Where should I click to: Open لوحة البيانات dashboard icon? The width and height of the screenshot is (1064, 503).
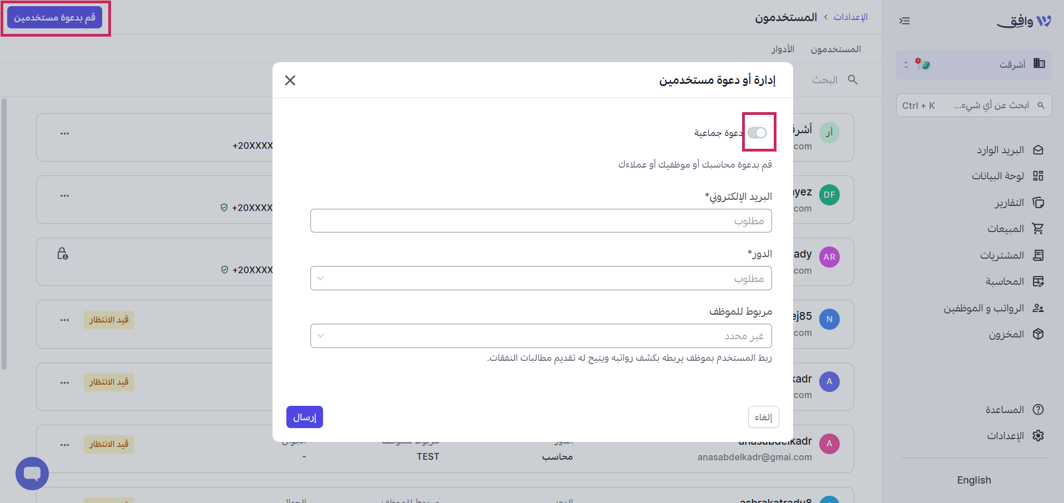1038,176
